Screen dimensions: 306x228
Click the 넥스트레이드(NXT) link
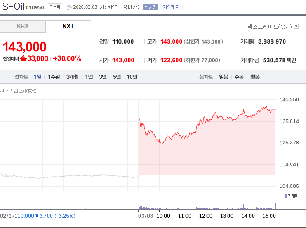click(x=270, y=27)
